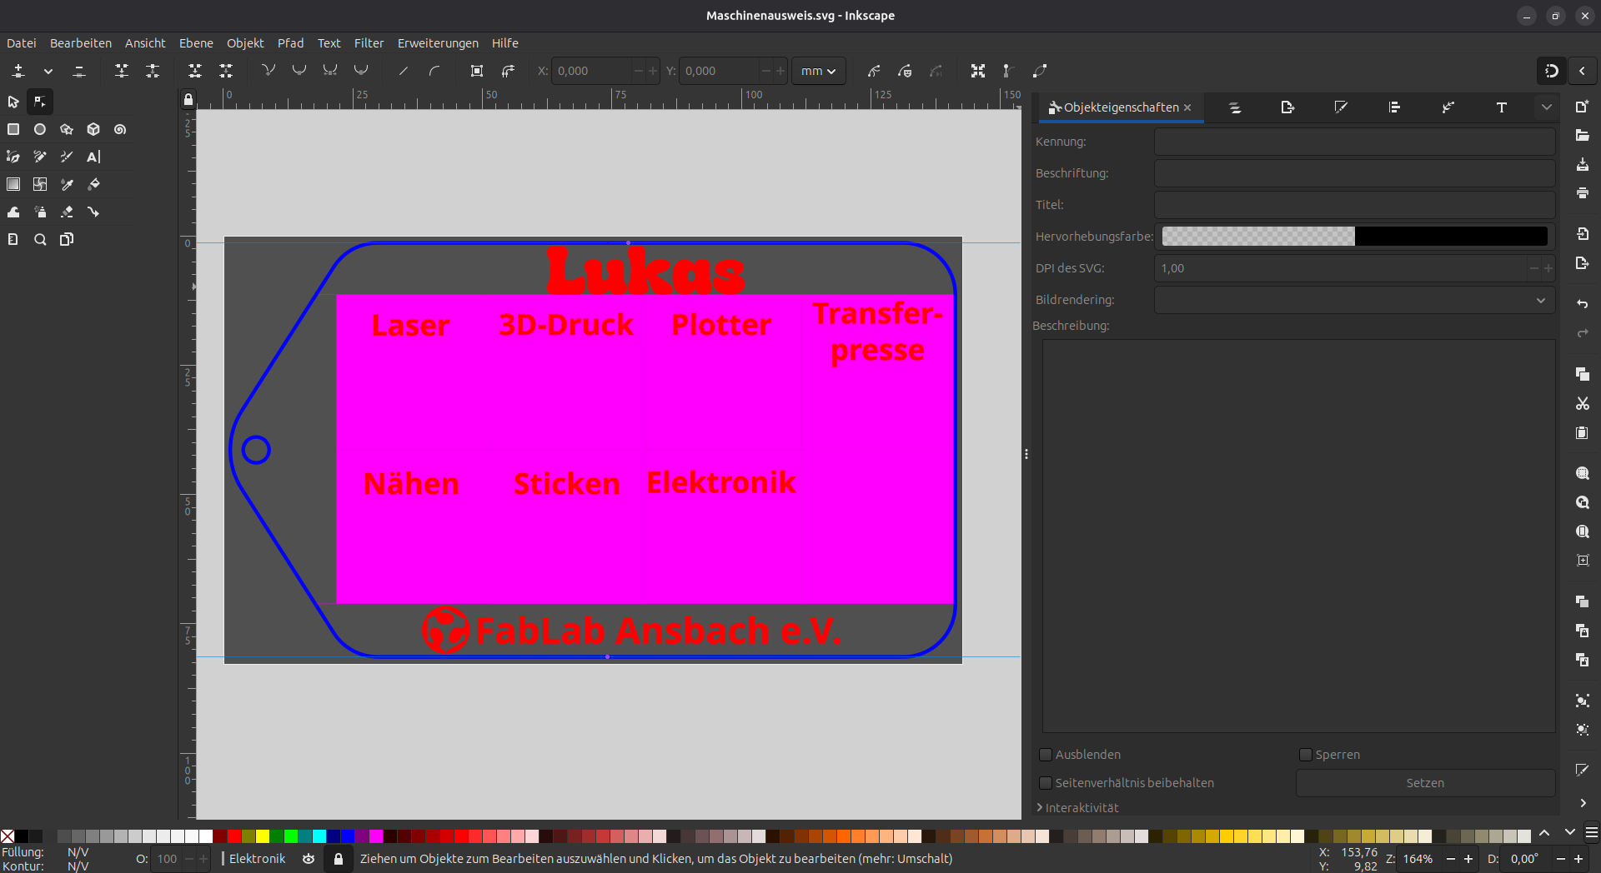Select the Text tool
1601x873 pixels.
[93, 157]
